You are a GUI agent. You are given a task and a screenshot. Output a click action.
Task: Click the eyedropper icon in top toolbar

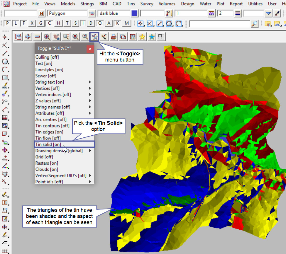click(277, 13)
